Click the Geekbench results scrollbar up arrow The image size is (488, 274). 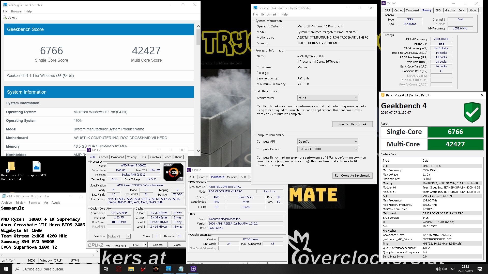pos(198,26)
